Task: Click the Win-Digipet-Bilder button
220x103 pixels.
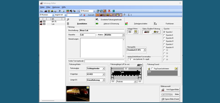Action: 170,90
